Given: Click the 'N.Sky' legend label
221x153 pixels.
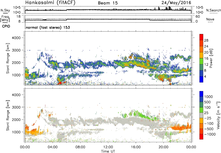Looking at the screenshot, I should point(5,10).
